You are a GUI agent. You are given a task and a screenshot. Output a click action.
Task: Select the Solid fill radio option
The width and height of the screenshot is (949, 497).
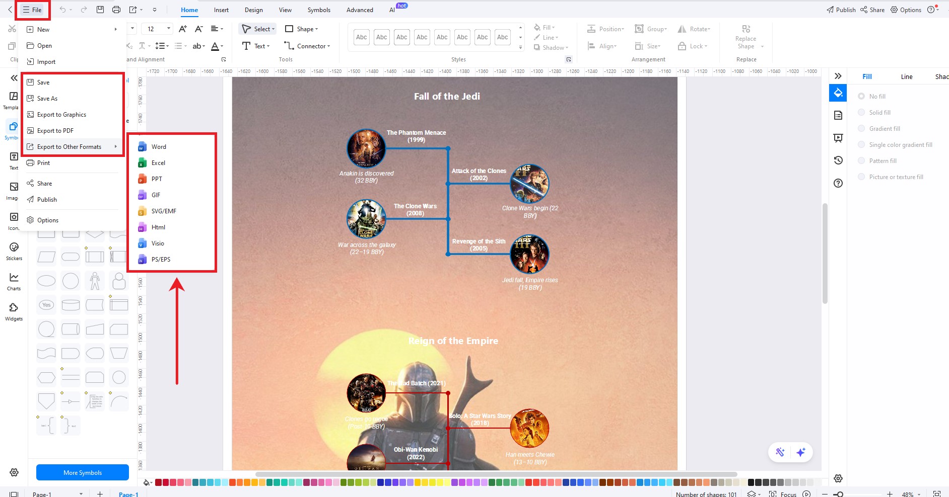(x=861, y=112)
